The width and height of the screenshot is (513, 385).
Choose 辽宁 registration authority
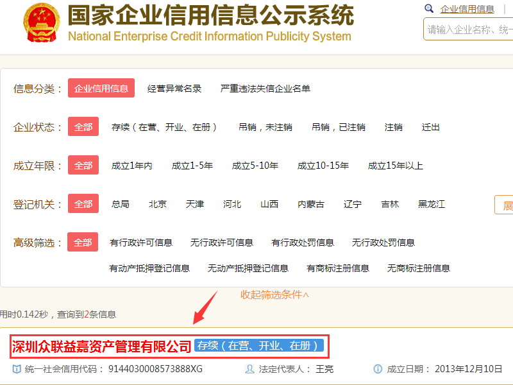[x=352, y=204]
